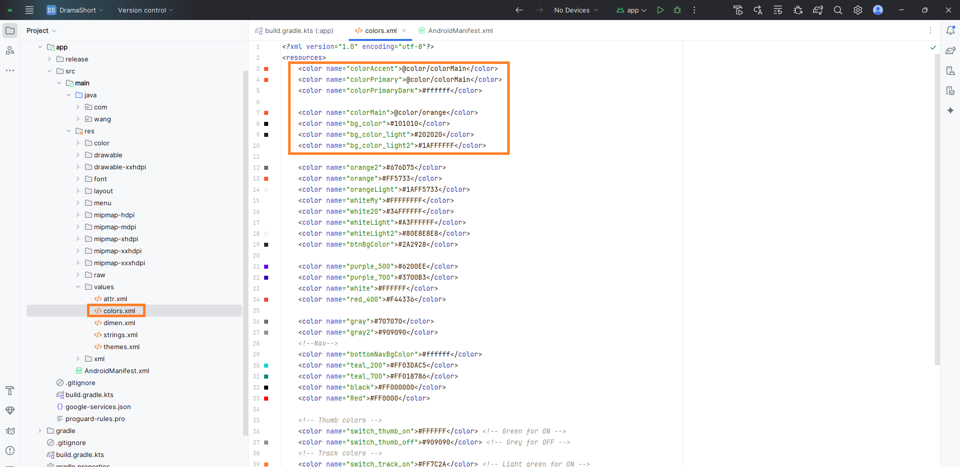Click purple_500 gutter color swatch
The width and height of the screenshot is (960, 467).
tap(266, 267)
